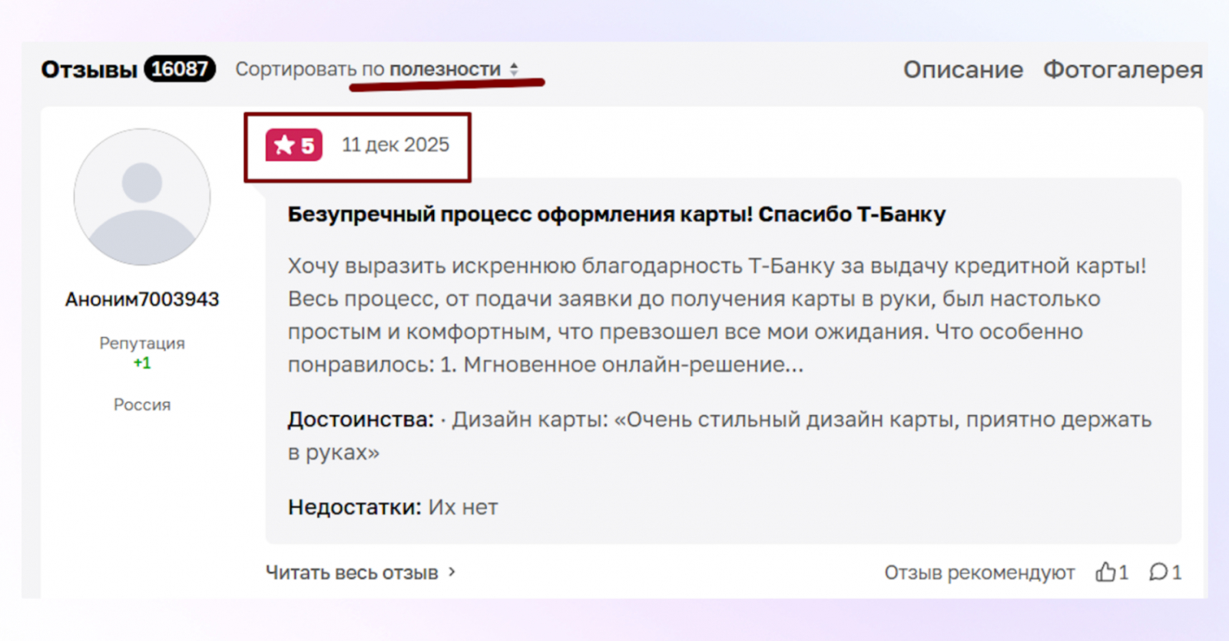Viewport: 1229px width, 641px height.
Task: Open the Отзывы section heading
Action: click(89, 69)
